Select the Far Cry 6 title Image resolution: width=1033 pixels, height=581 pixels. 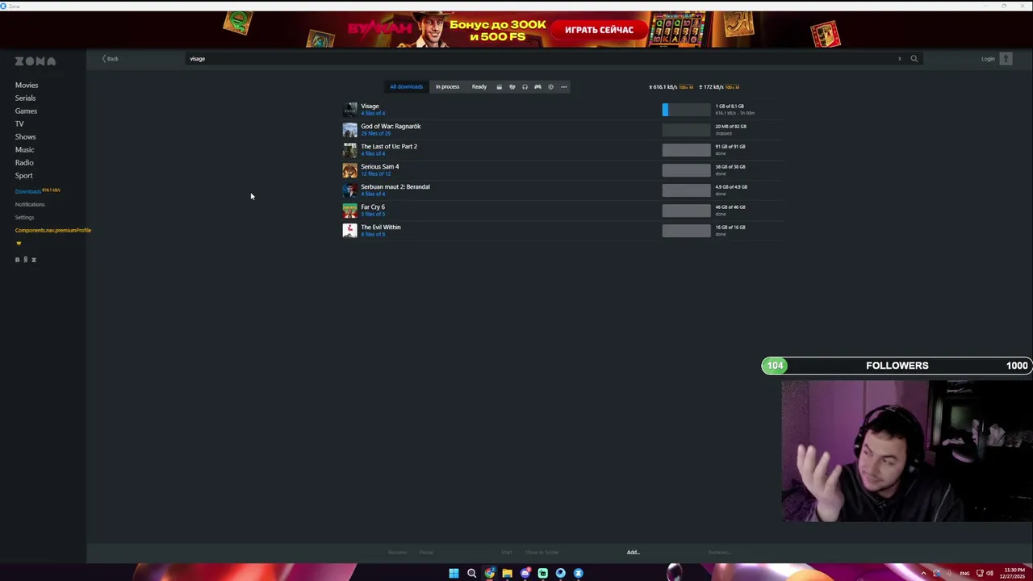(x=373, y=207)
